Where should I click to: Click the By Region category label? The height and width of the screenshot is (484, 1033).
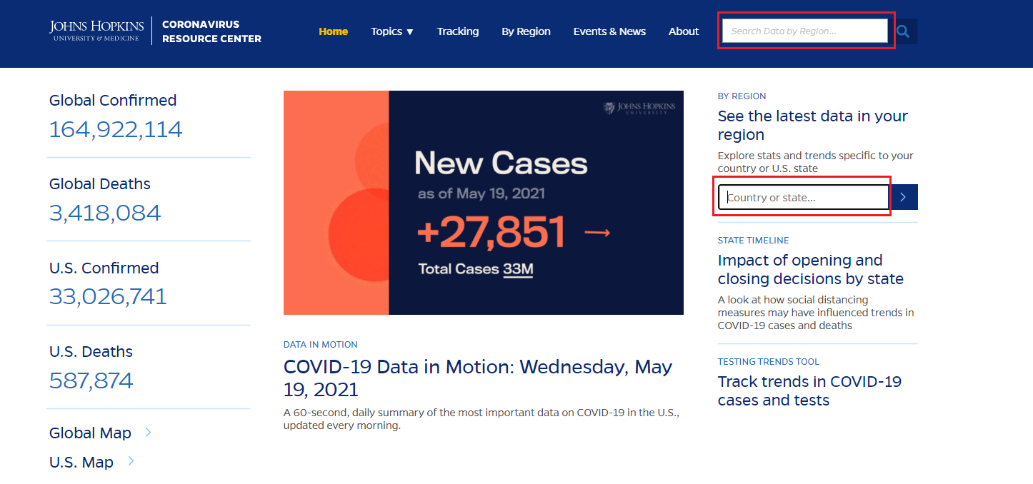[742, 96]
